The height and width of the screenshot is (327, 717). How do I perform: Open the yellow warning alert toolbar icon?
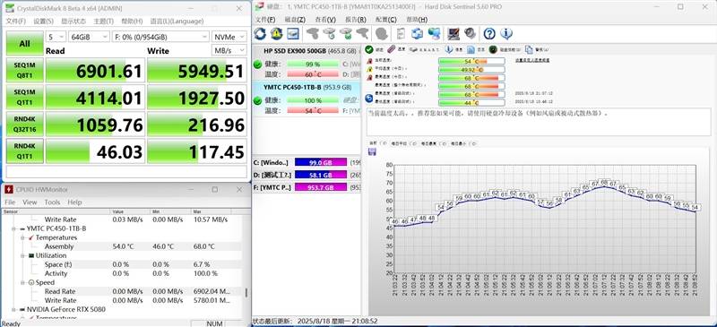coord(276,33)
